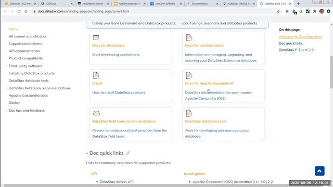Click the browser back arrow
333x187 pixels.
(5, 11)
